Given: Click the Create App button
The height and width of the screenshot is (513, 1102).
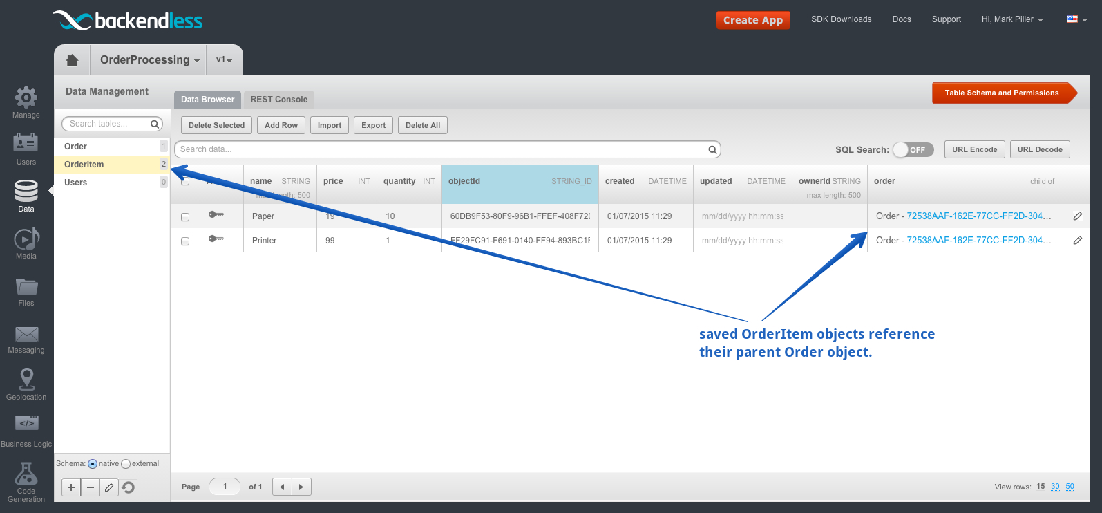Looking at the screenshot, I should (753, 20).
